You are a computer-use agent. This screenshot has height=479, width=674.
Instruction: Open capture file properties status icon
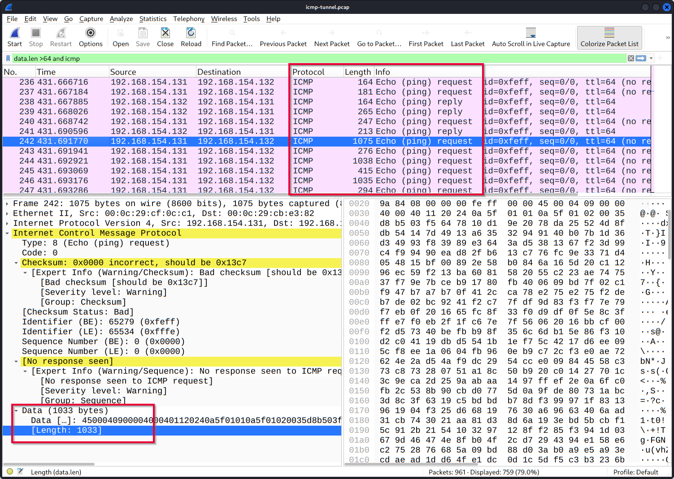coord(20,471)
